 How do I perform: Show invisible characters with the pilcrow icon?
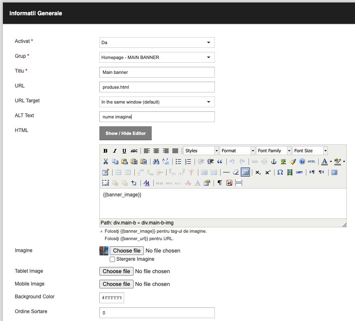point(220,183)
